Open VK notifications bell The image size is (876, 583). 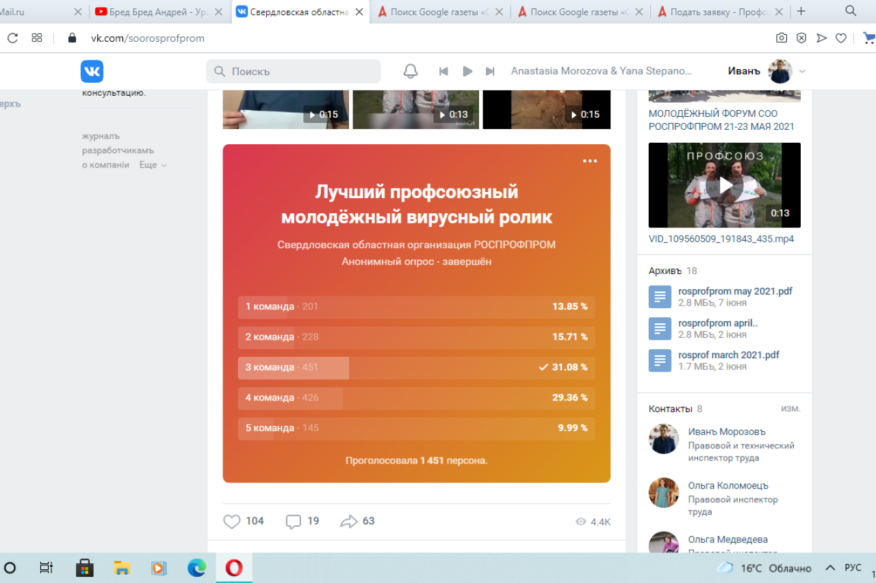click(411, 71)
